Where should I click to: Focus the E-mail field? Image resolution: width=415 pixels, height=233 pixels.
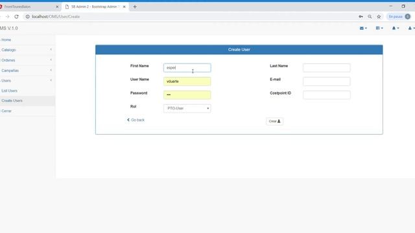pyautogui.click(x=327, y=82)
